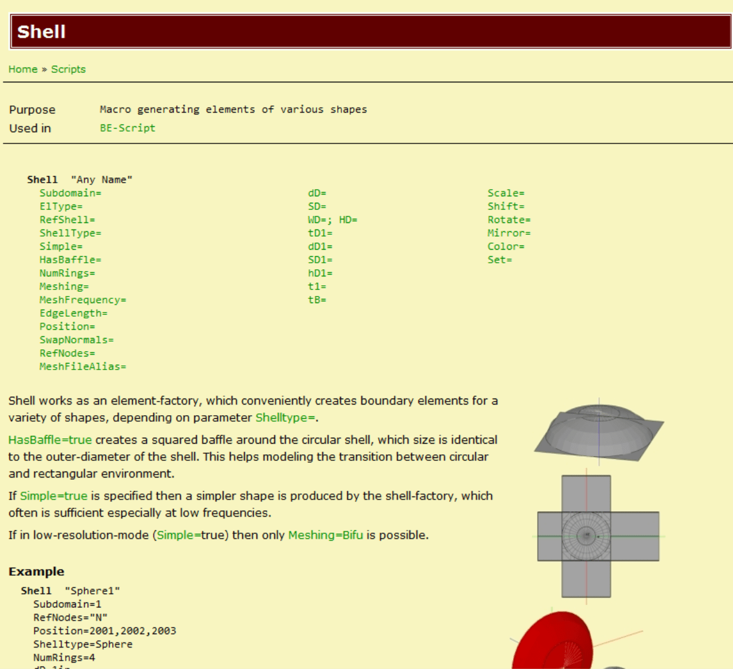Open the WD=; parameter link
This screenshot has width=733, height=669.
coord(320,220)
